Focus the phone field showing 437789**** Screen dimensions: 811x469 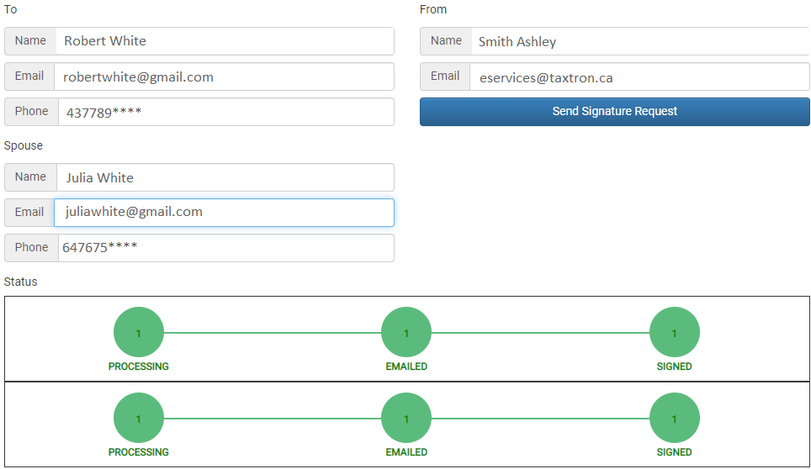tap(225, 112)
